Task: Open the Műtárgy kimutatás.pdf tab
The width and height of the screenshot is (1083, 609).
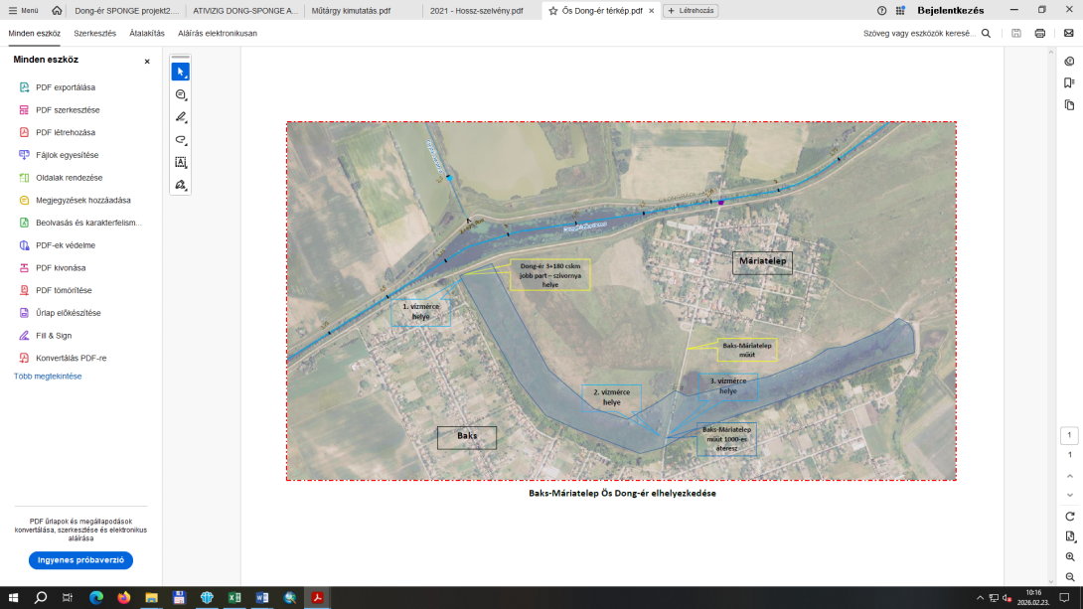Action: [351, 11]
